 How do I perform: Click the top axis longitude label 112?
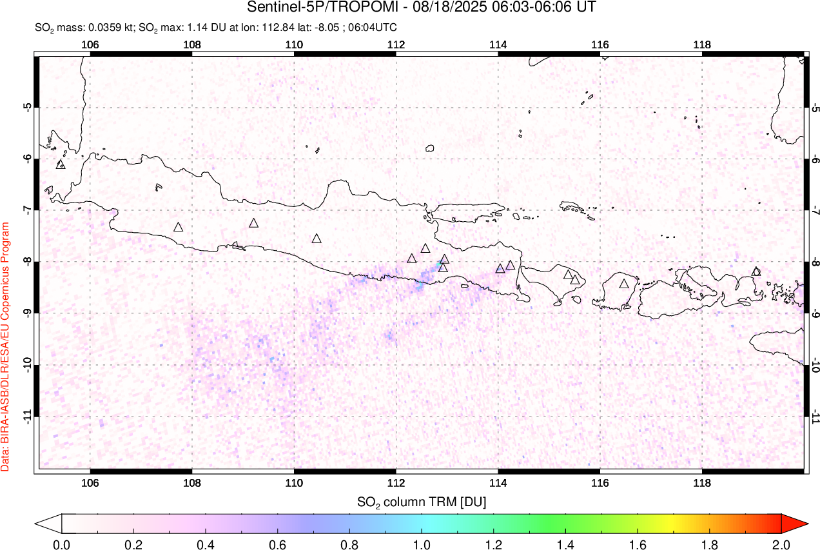click(396, 44)
